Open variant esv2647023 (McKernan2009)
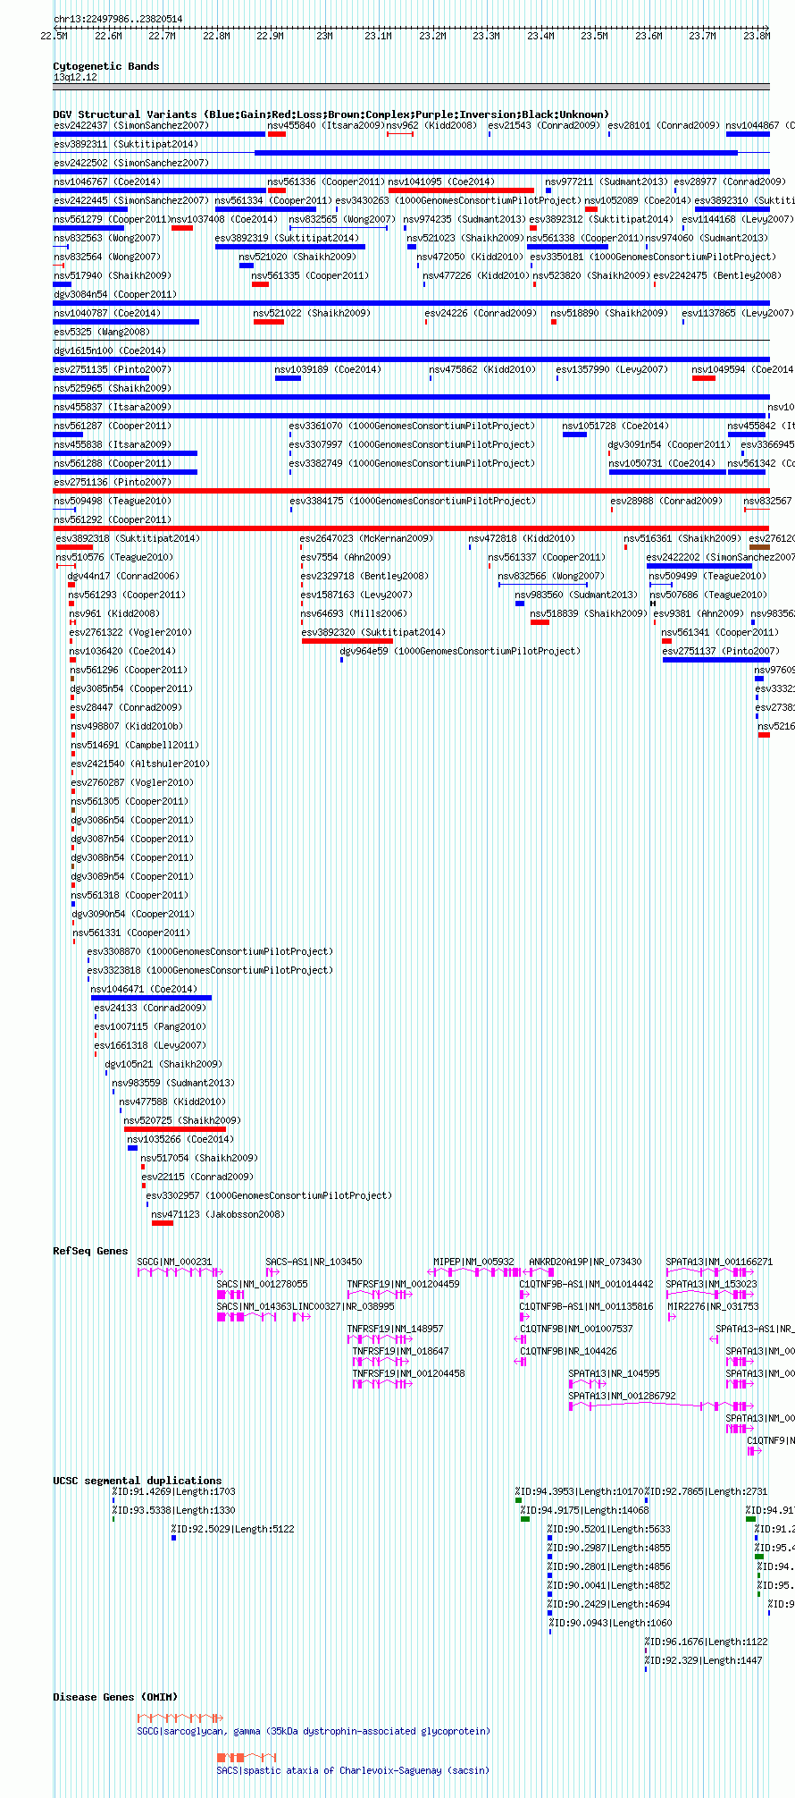This screenshot has height=1798, width=795. (366, 538)
